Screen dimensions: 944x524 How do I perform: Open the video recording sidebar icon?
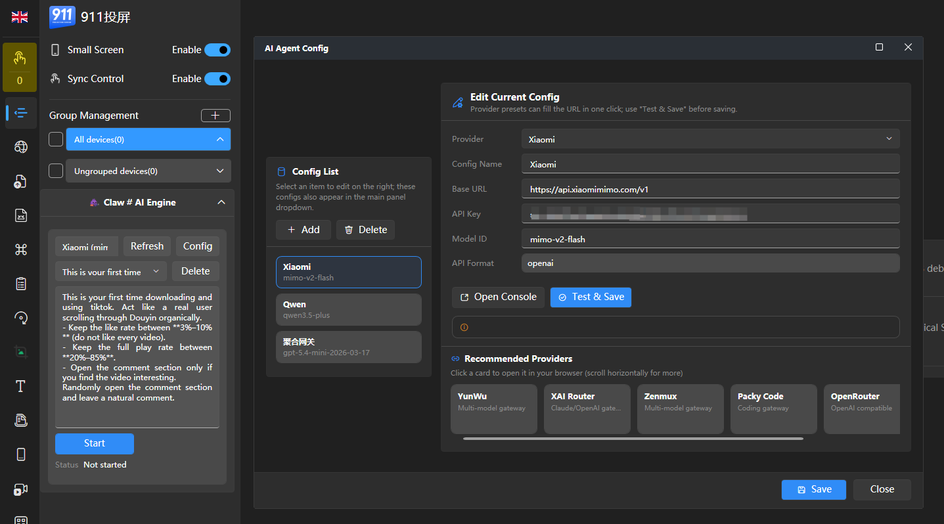21,489
